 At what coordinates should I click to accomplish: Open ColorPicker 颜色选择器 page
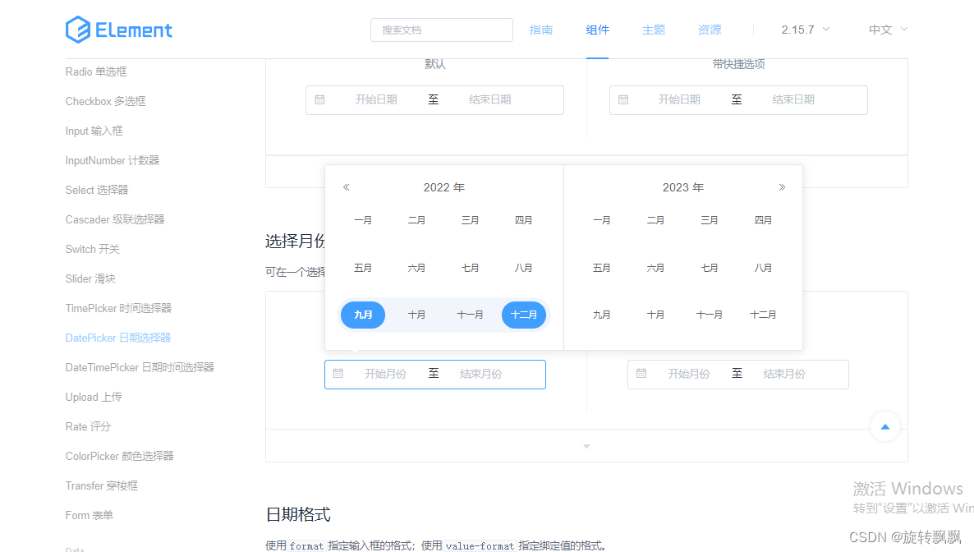coord(121,456)
